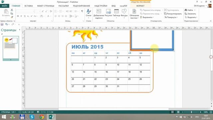The image size is (213, 120).
Task: Toggle bold Ж formatting
Action: pos(18,16)
